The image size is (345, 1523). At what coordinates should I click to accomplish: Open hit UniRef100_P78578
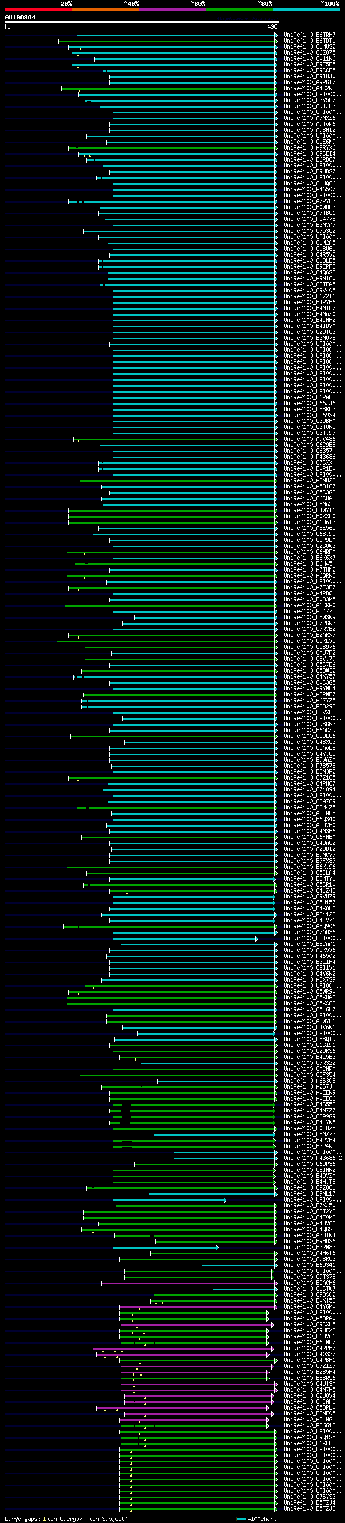309,766
